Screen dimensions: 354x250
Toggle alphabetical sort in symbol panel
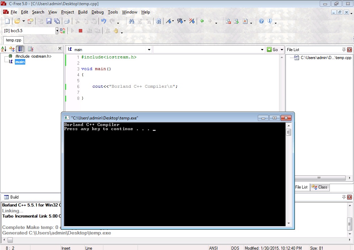click(x=4, y=49)
